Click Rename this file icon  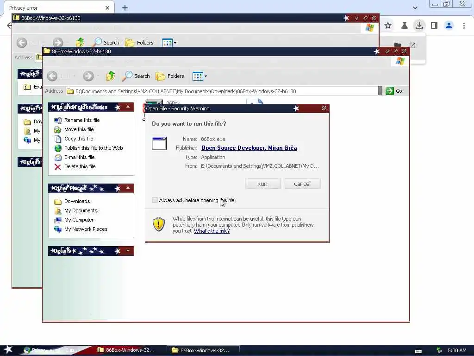(x=58, y=120)
